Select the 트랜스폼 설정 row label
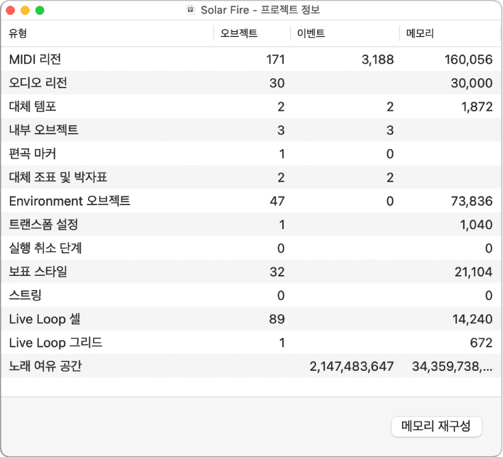The width and height of the screenshot is (503, 457). (x=44, y=224)
